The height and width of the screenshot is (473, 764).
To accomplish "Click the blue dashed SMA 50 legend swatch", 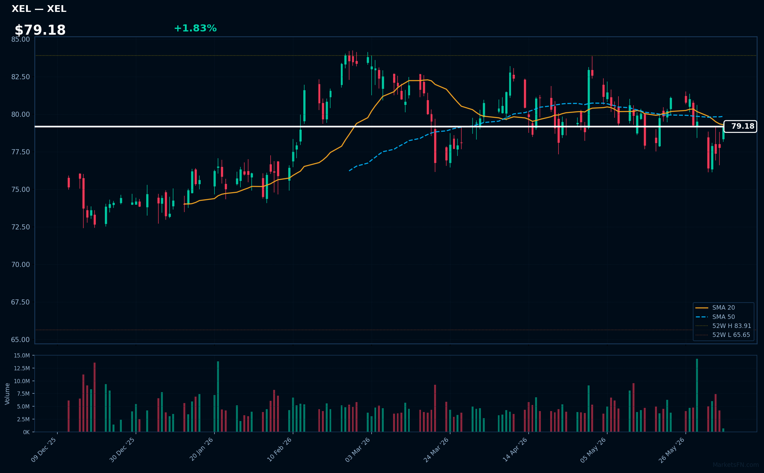I will tap(702, 317).
